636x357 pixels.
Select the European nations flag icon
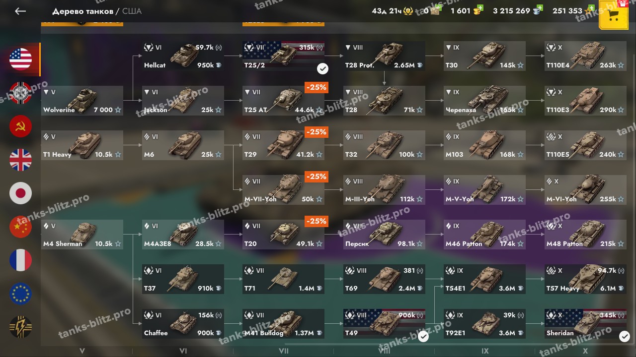click(20, 294)
